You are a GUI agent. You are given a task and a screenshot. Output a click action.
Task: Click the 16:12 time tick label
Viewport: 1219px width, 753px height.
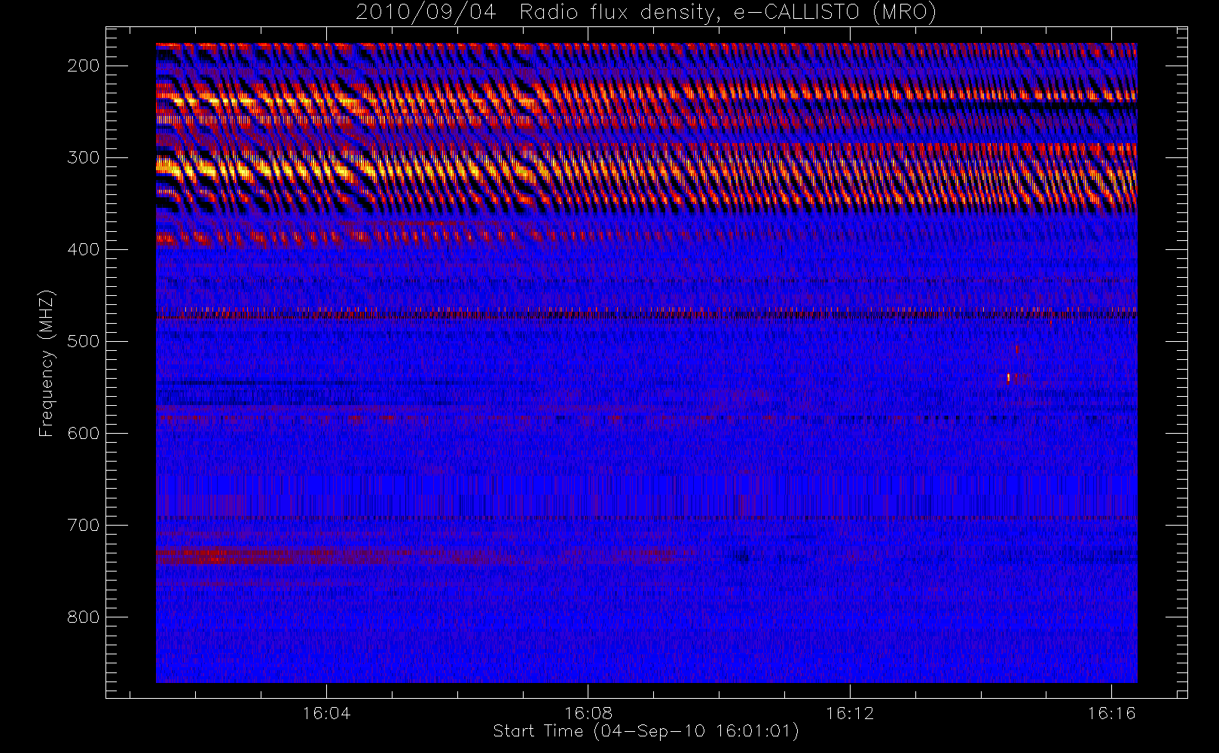850,713
